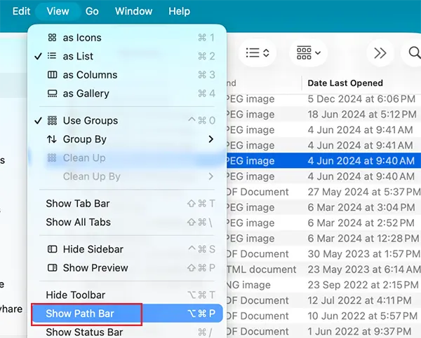Click the Group By arrows icon

[51, 139]
